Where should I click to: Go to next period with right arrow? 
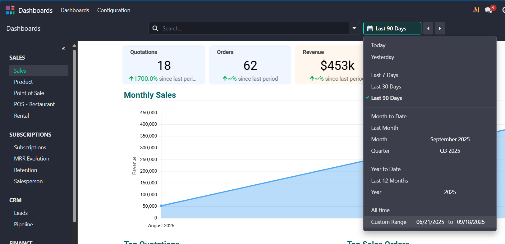click(x=440, y=29)
